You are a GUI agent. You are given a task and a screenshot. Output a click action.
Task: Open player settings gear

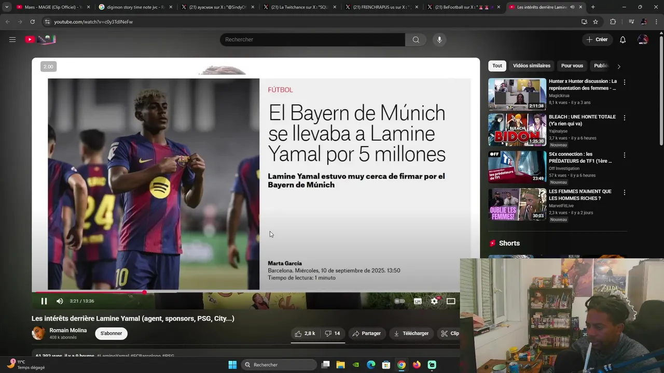click(435, 301)
